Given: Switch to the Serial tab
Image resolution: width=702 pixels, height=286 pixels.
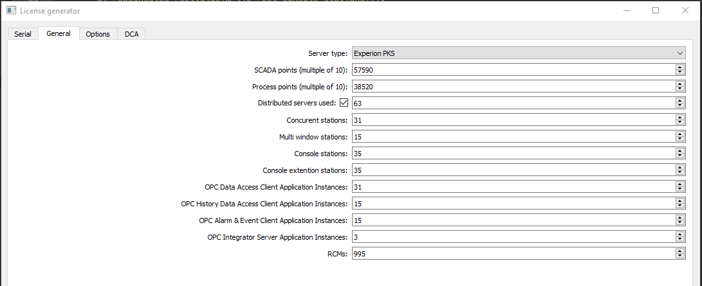Looking at the screenshot, I should pyautogui.click(x=23, y=34).
